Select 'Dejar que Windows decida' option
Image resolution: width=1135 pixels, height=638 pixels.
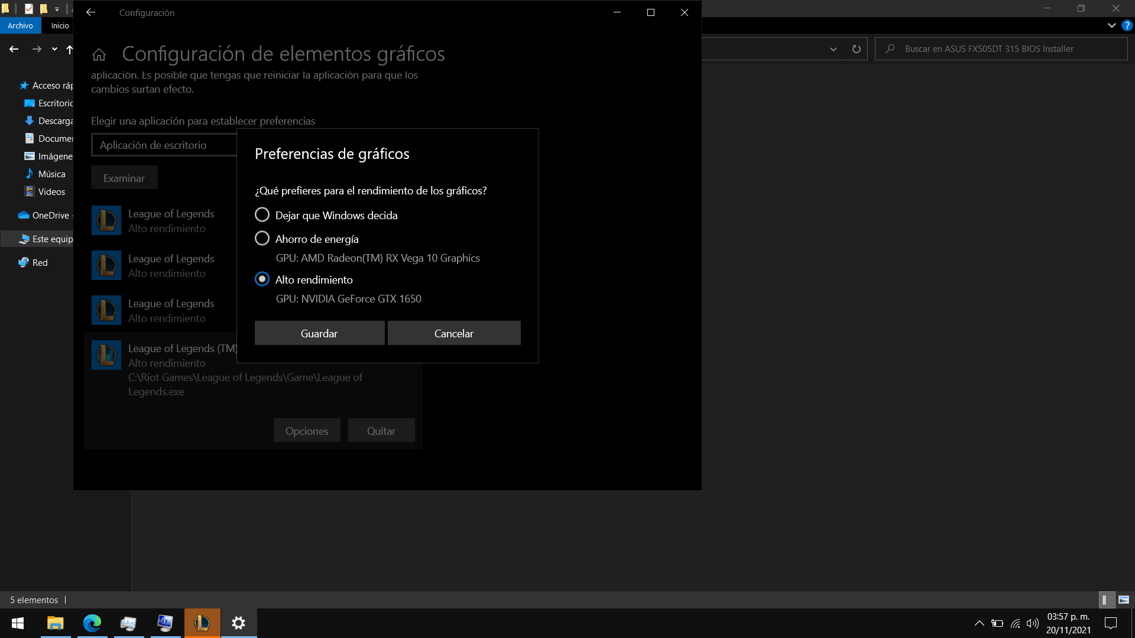pos(262,215)
